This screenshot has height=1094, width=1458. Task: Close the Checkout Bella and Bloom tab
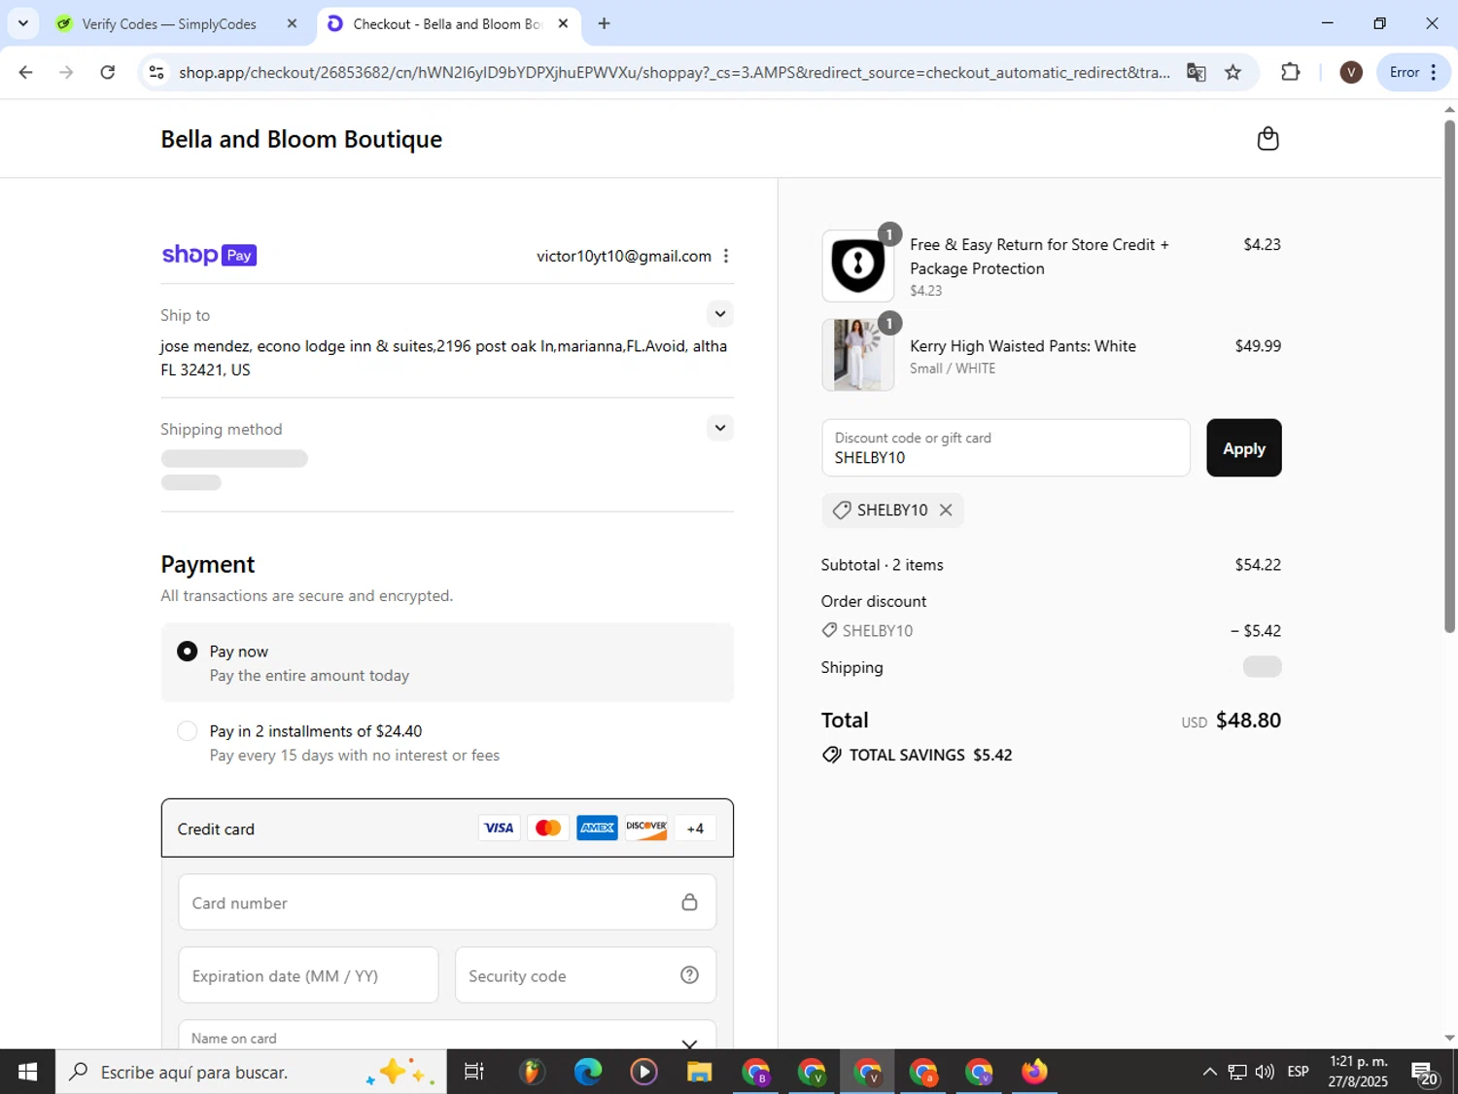[x=563, y=23]
